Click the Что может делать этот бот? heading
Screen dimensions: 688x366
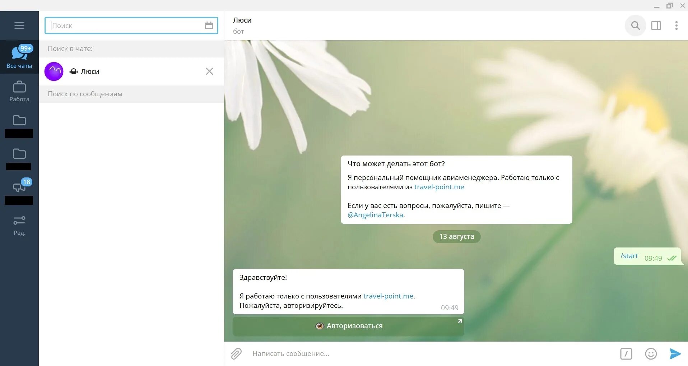(396, 164)
